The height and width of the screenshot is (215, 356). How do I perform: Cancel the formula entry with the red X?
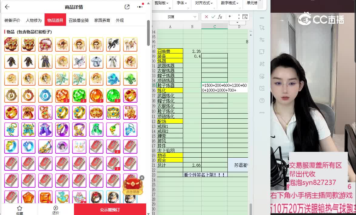pyautogui.click(x=207, y=17)
